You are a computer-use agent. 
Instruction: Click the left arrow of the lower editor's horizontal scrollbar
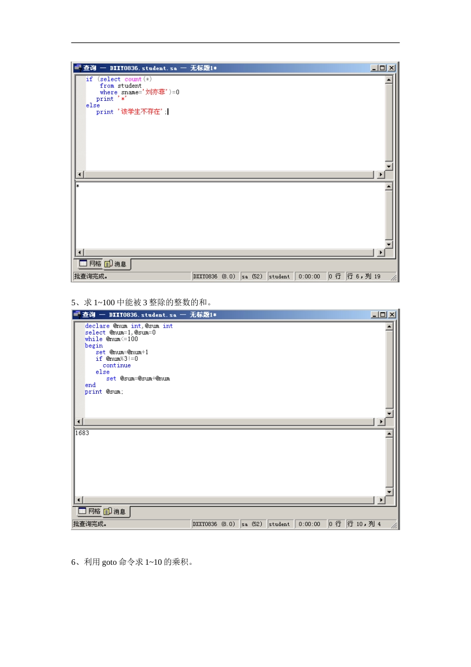pyautogui.click(x=79, y=422)
